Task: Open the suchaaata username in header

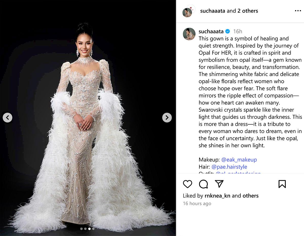Action: 212,11
